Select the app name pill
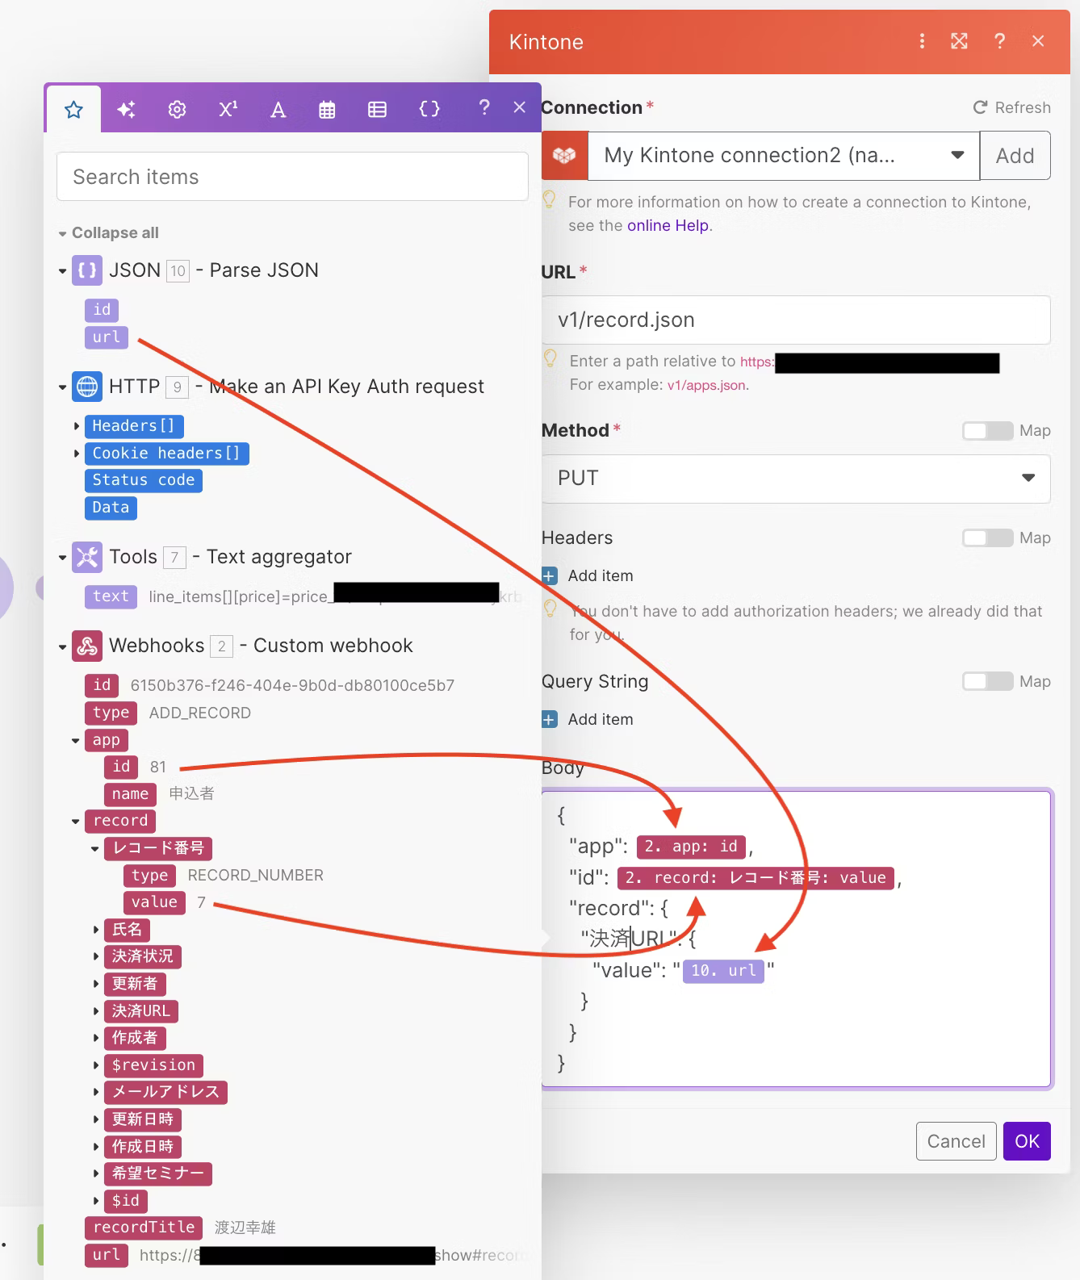The height and width of the screenshot is (1280, 1080). 130,794
